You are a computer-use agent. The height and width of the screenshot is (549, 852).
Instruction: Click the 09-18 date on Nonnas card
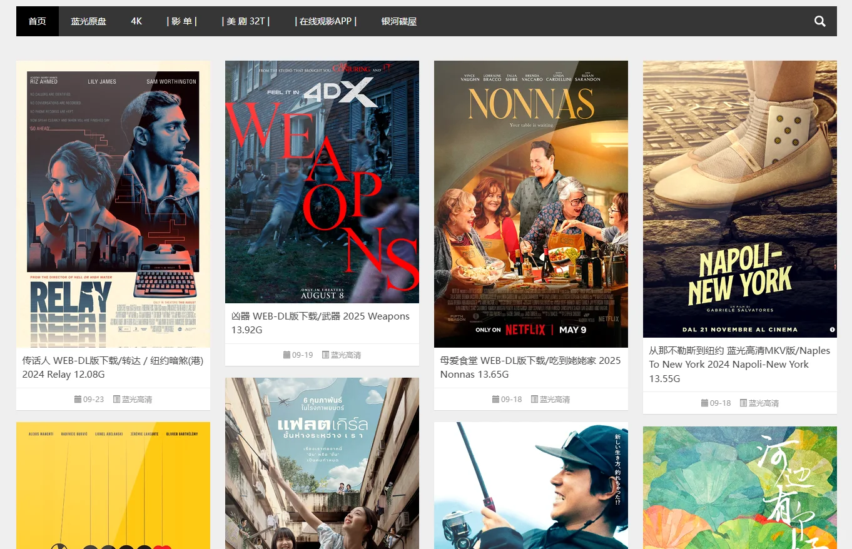click(x=512, y=399)
